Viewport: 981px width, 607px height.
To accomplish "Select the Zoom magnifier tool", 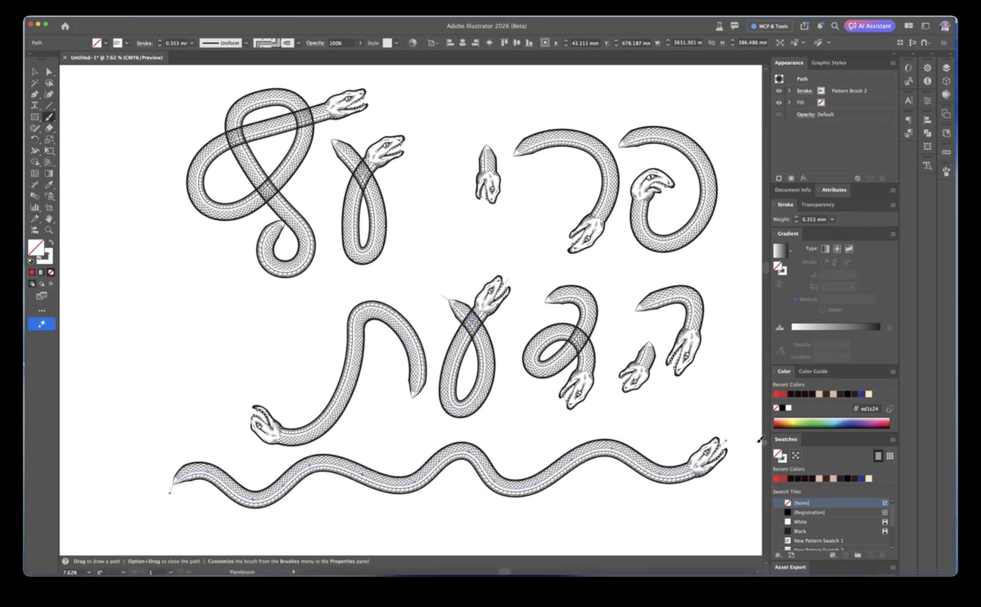I will click(49, 230).
